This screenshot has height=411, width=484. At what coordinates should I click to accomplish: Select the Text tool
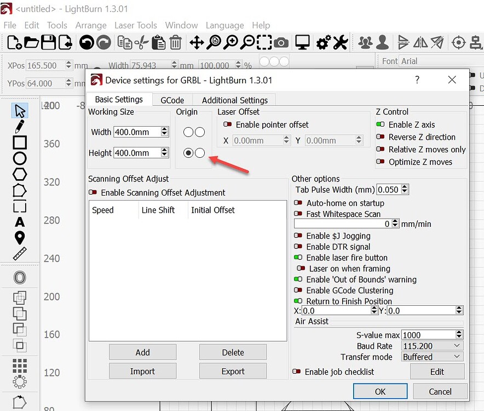coord(20,222)
